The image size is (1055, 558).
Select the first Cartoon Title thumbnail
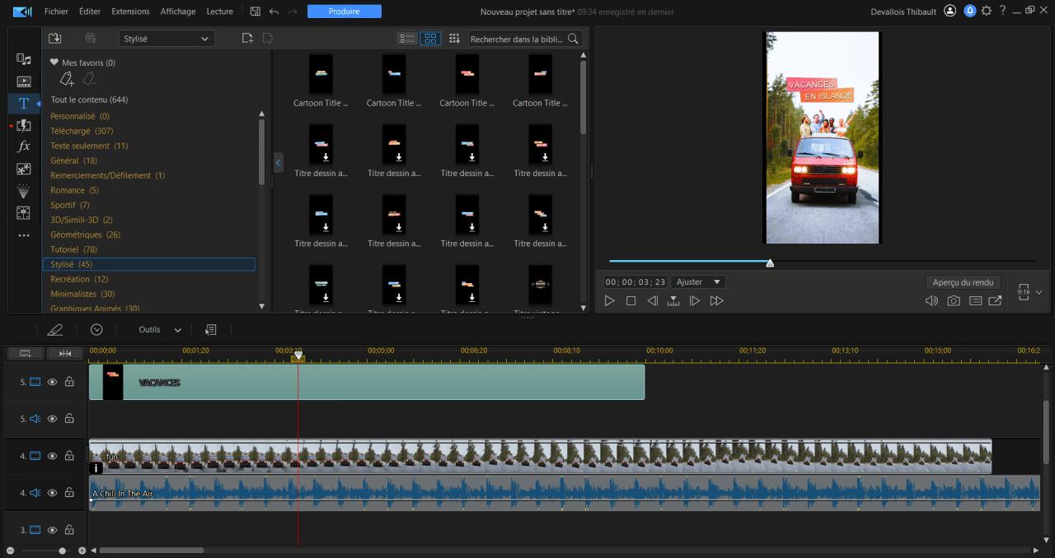click(x=320, y=77)
